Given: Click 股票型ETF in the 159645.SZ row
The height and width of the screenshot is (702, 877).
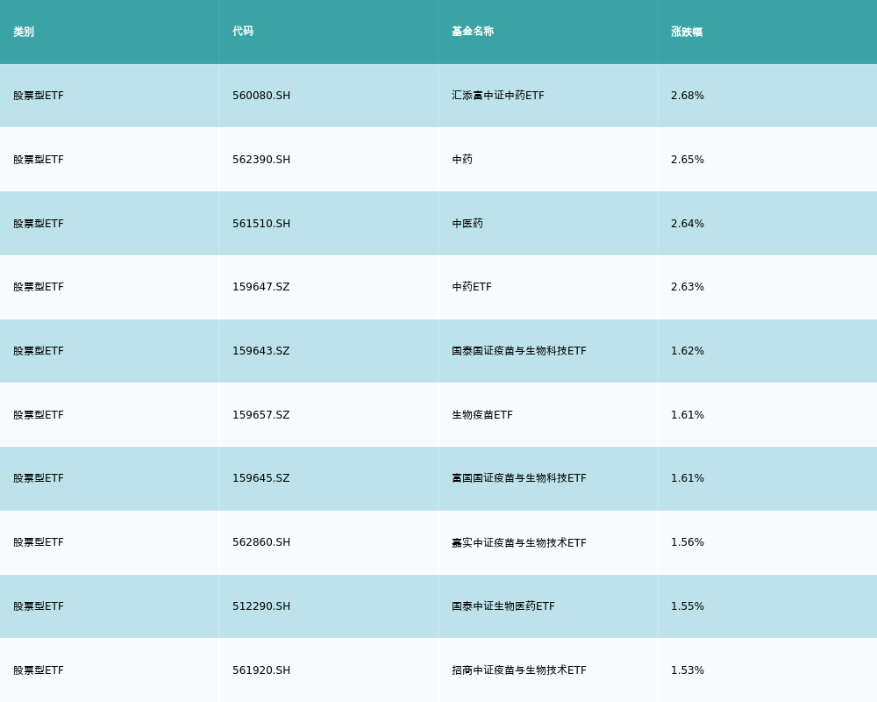Looking at the screenshot, I should click(39, 478).
